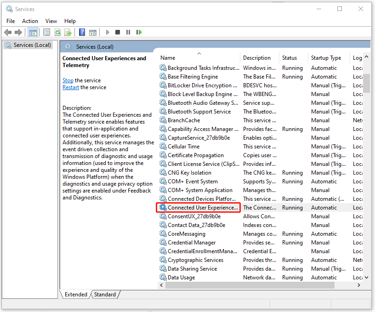375x312 pixels.
Task: Click gear icon beside Data Usage
Action: pyautogui.click(x=163, y=277)
